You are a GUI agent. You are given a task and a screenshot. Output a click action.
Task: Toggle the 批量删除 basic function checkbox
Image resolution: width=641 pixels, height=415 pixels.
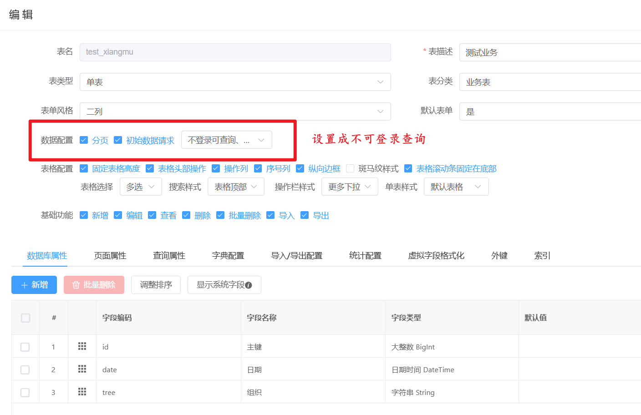click(220, 215)
